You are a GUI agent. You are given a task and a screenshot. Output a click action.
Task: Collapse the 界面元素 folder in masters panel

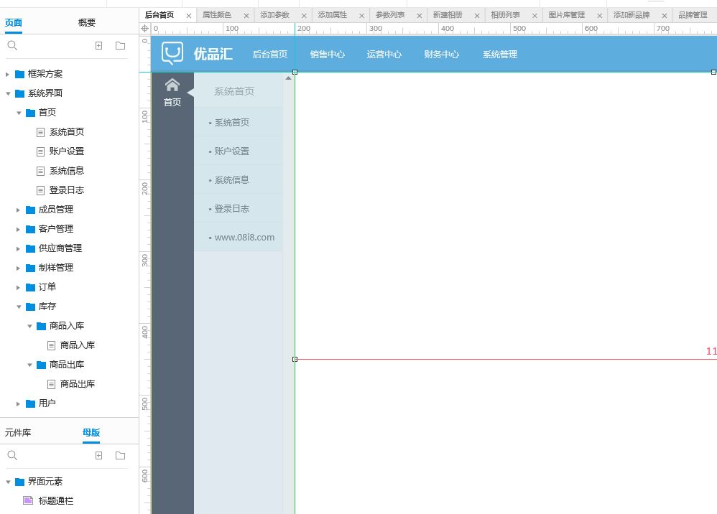pyautogui.click(x=8, y=481)
